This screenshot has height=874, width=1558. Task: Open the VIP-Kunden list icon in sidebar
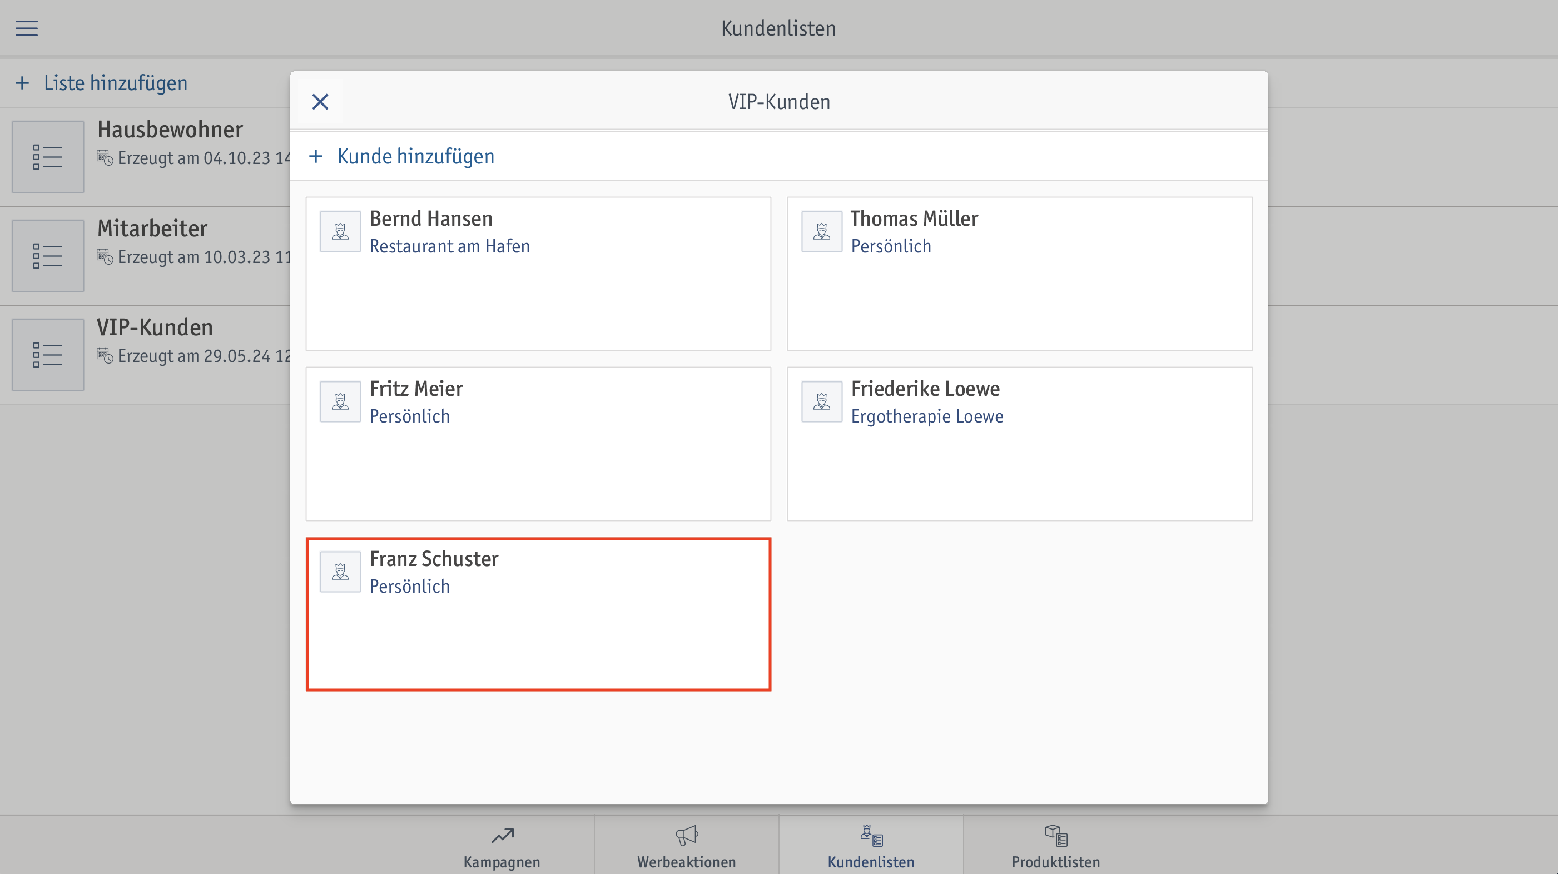tap(48, 355)
